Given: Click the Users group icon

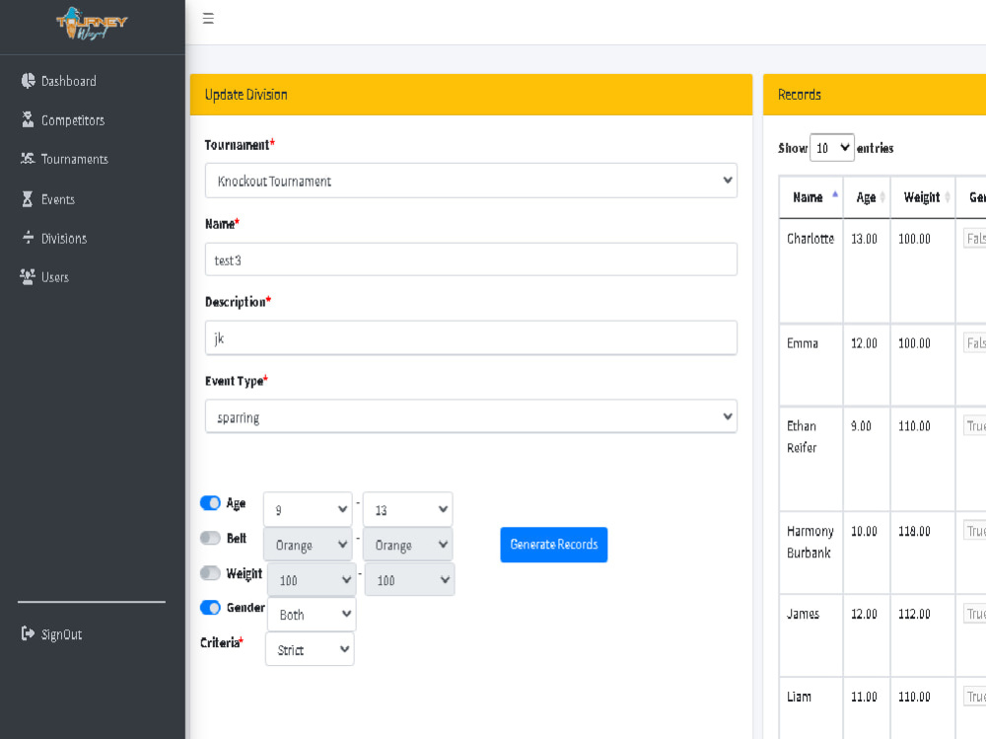Looking at the screenshot, I should click(x=28, y=277).
